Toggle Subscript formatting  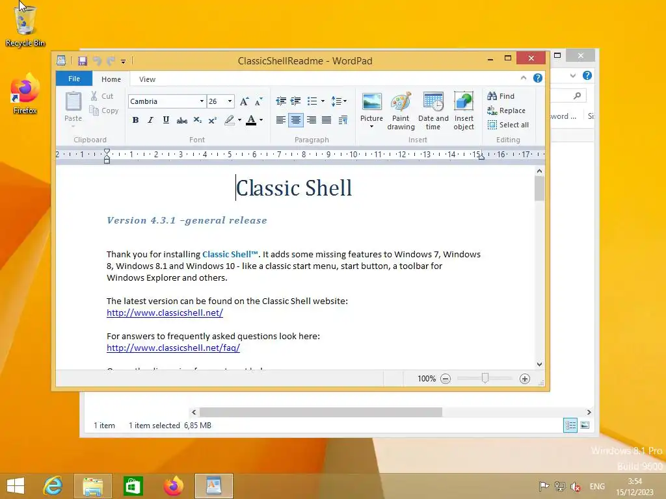[198, 120]
